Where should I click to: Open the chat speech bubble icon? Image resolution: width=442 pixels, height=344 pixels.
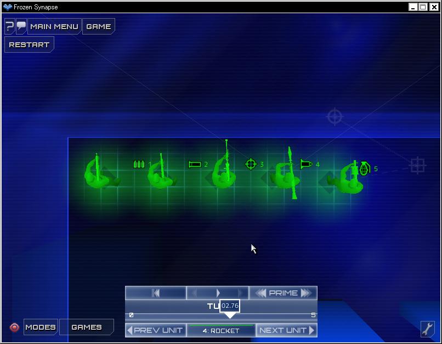[21, 26]
